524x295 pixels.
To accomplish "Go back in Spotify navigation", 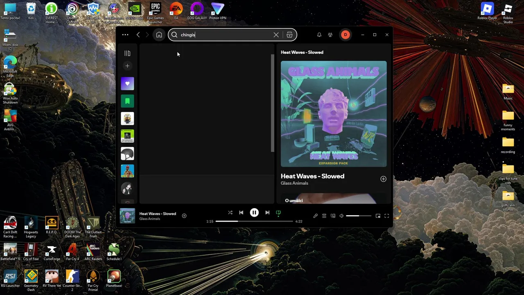I will 138,35.
